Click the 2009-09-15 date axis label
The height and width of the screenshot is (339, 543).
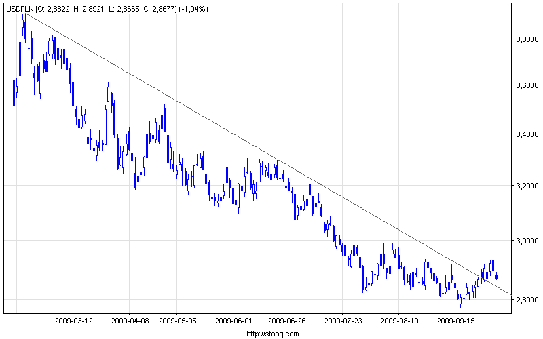point(455,321)
